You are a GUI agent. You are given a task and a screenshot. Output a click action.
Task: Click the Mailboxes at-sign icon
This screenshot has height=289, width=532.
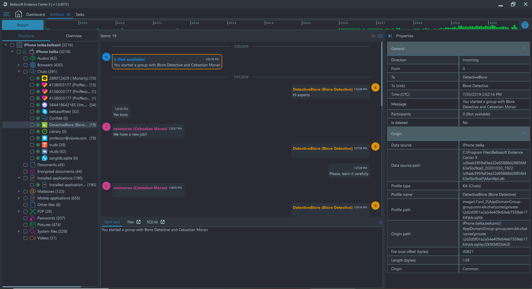pyautogui.click(x=33, y=191)
